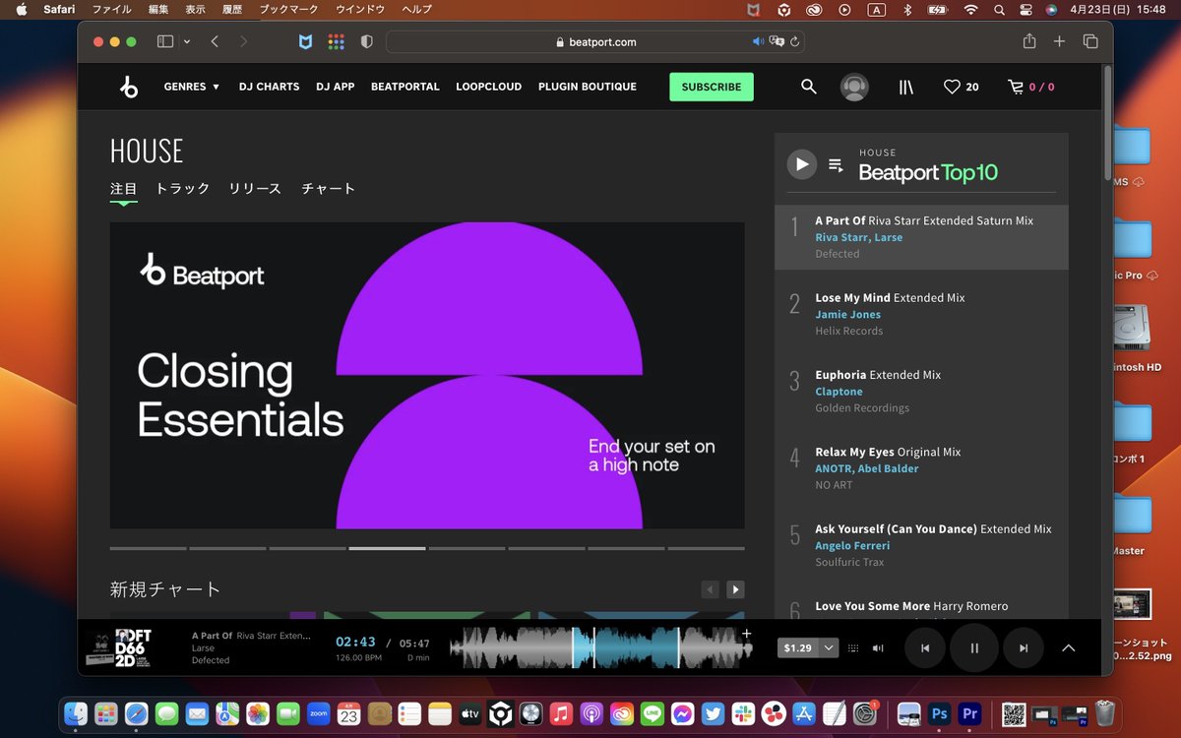Toggle the Safari sidebar
Viewport: 1181px width, 738px height.
coord(164,42)
